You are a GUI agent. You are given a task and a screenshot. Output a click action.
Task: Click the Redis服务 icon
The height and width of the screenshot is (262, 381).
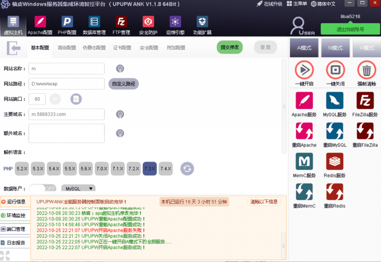[x=335, y=162]
